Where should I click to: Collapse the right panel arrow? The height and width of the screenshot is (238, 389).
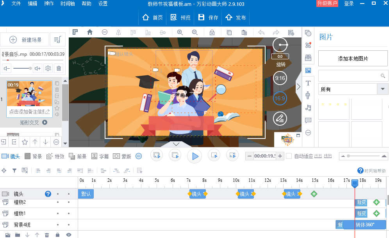pos(298,87)
